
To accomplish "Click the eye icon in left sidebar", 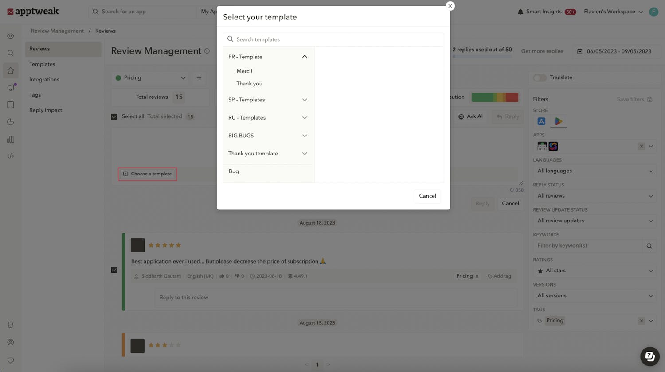I will [x=11, y=36].
